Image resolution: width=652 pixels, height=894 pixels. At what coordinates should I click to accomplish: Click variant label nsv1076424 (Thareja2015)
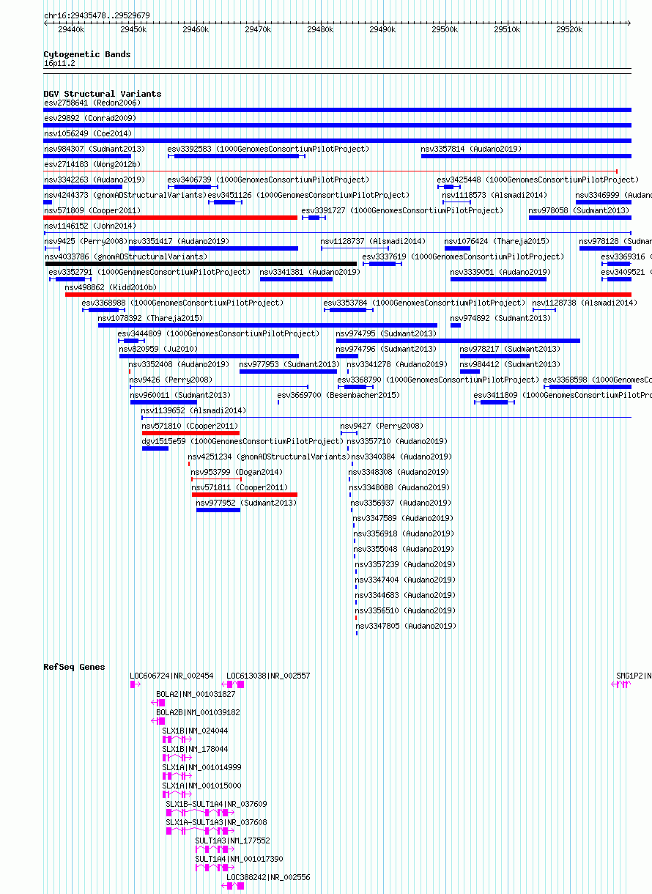(x=497, y=241)
